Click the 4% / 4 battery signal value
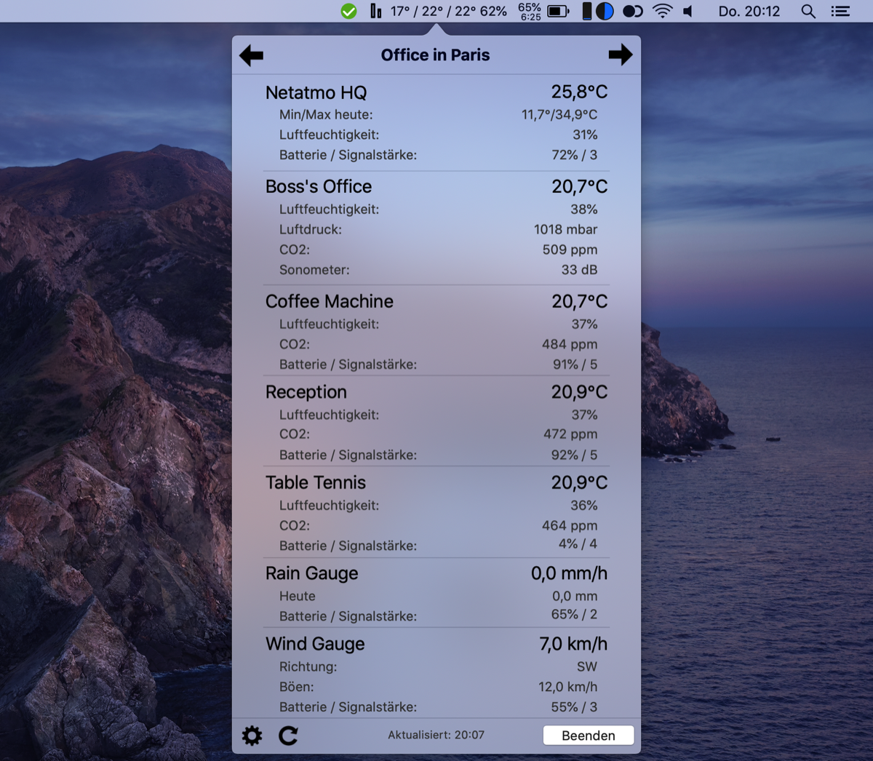This screenshot has height=761, width=873. coord(578,543)
